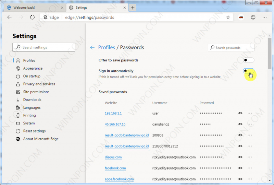The height and width of the screenshot is (185, 274).
Task: Reveal password for 192.168.1.1
Action: (x=240, y=113)
